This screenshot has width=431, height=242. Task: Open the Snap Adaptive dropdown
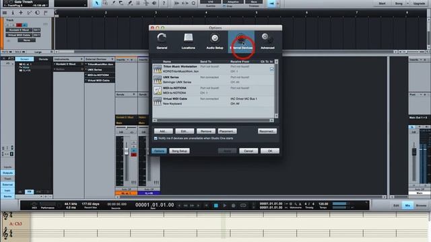tap(233, 2)
